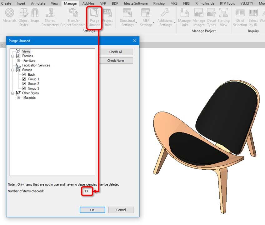Open the Add-Ins ribbon tab
The height and width of the screenshot is (225, 265).
point(88,3)
